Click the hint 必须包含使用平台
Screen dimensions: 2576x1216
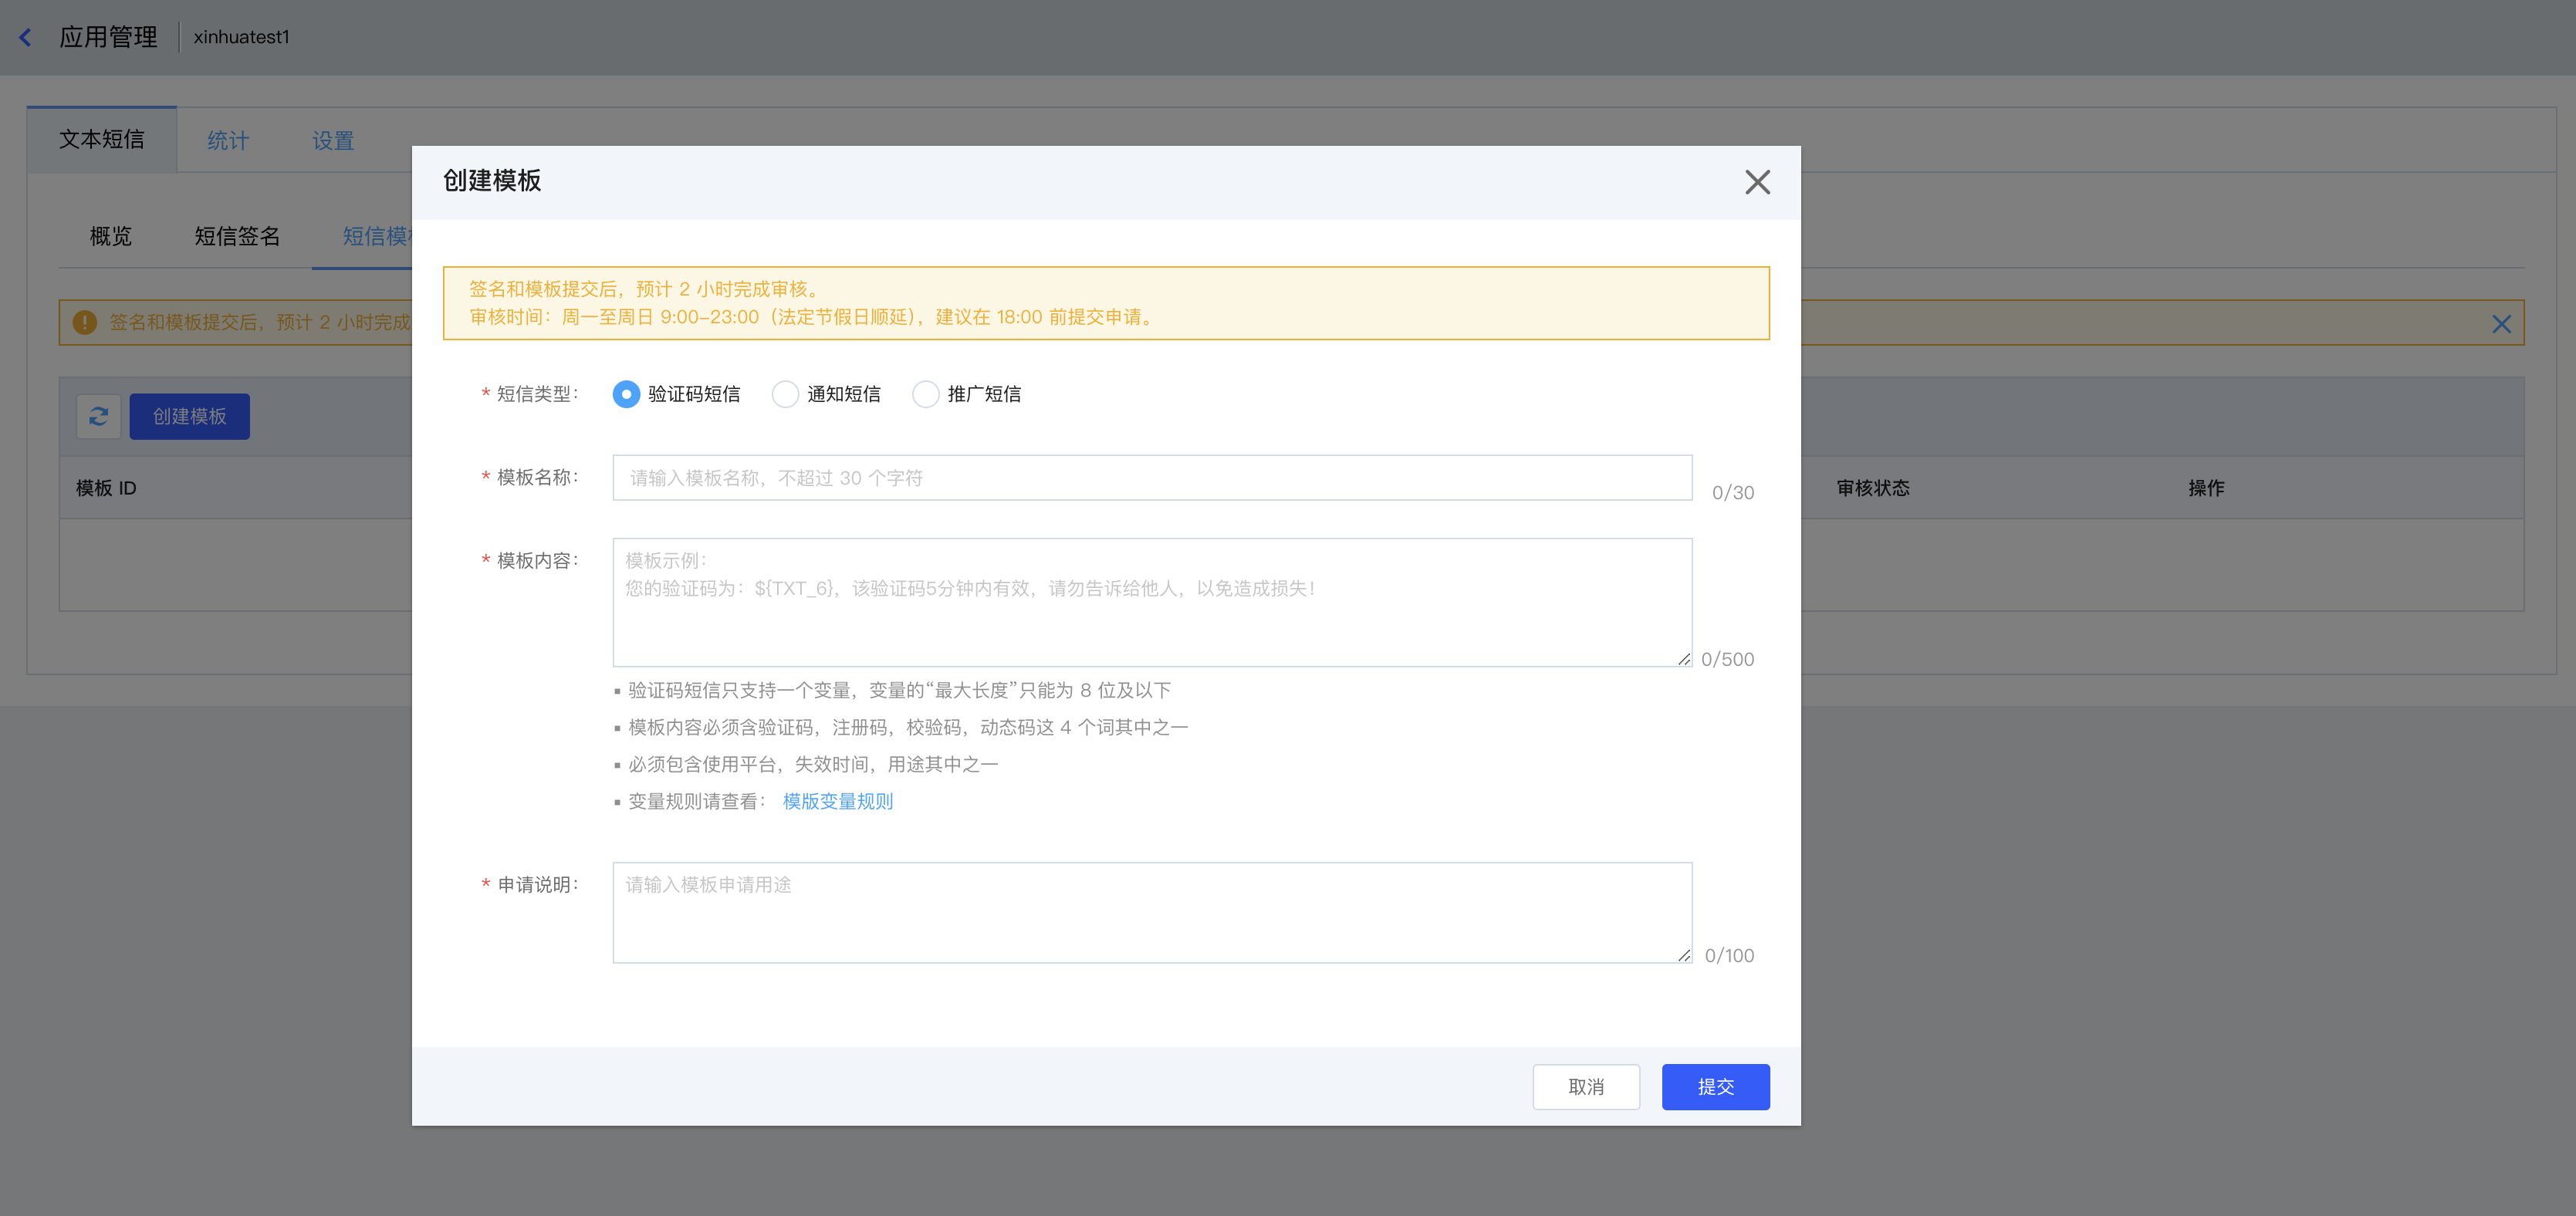coord(813,765)
